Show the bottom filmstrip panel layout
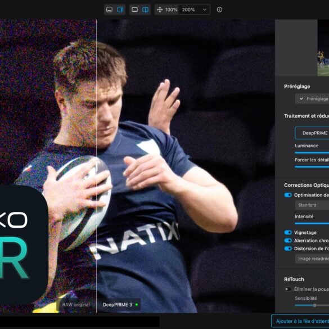Screen dimensions: 329x329 109,10
